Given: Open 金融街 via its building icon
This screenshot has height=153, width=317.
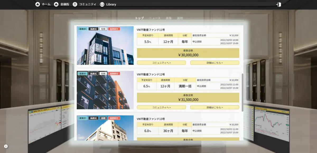Looking at the screenshot, I should (56, 4).
